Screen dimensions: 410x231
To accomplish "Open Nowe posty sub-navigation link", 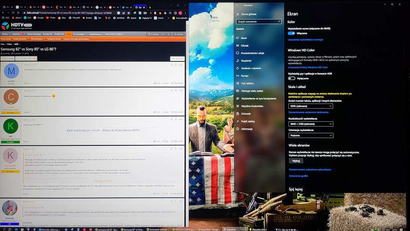I will pos(6,39).
